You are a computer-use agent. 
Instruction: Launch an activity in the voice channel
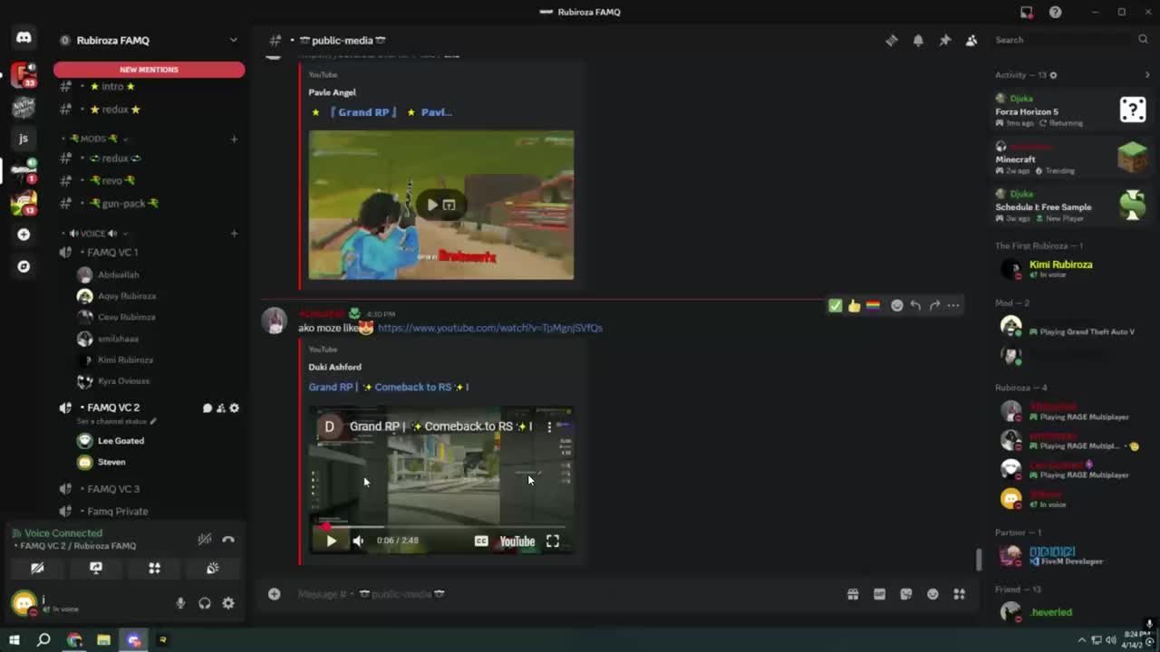point(154,568)
